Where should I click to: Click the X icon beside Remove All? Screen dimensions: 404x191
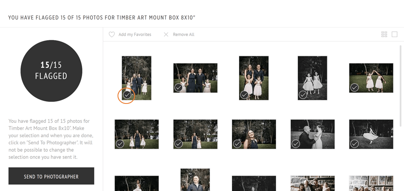pos(166,34)
